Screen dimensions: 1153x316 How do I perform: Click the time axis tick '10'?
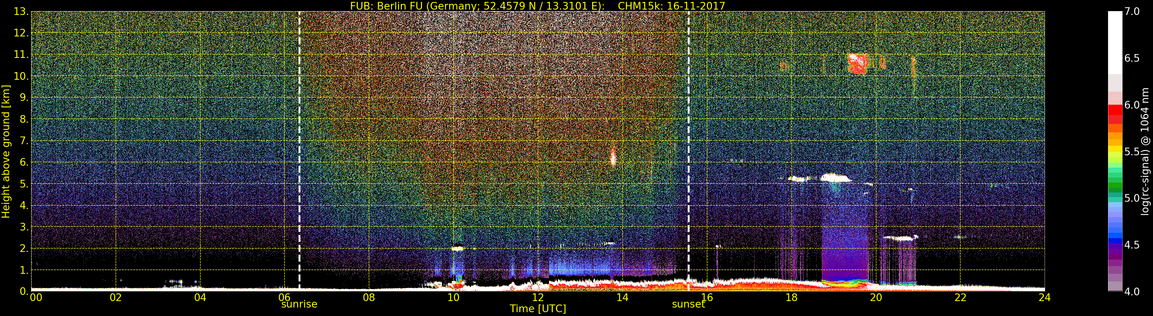(453, 297)
